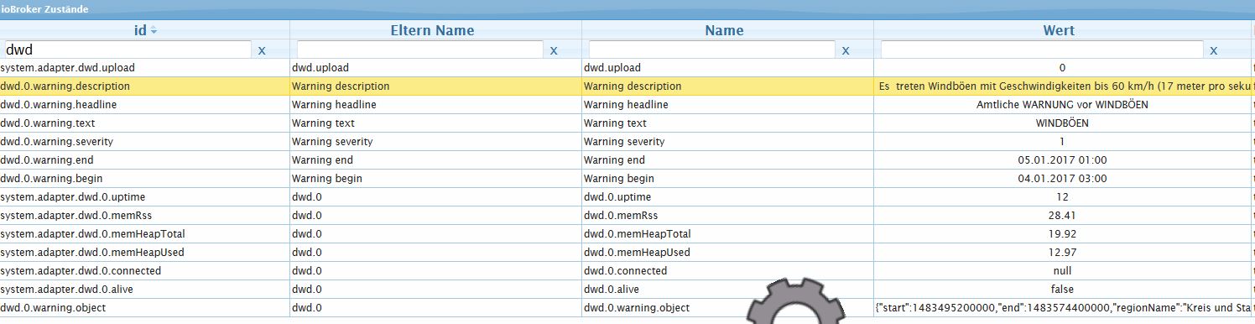Select the system.adapter.dwd.upload row
The width and height of the screenshot is (1255, 324).
pos(627,67)
